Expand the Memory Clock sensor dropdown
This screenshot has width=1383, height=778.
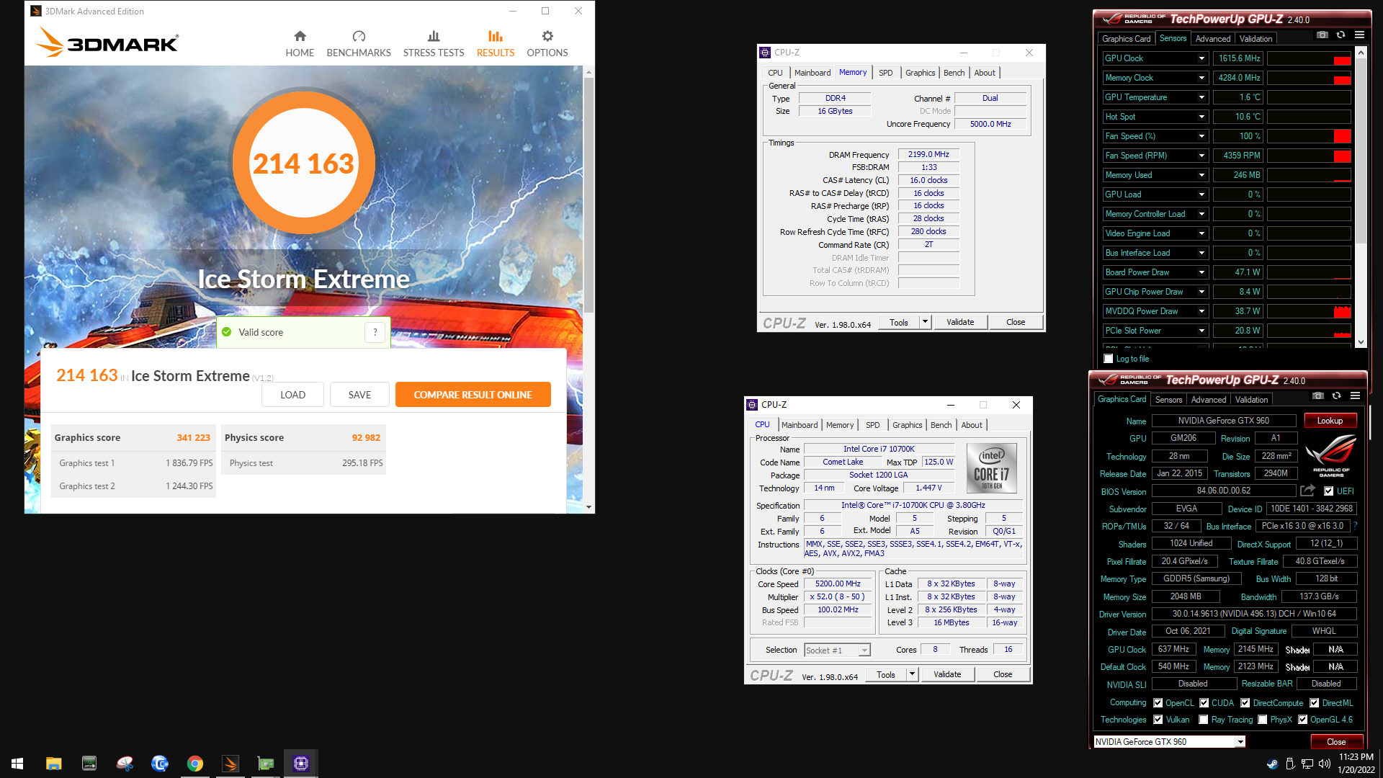pyautogui.click(x=1201, y=78)
